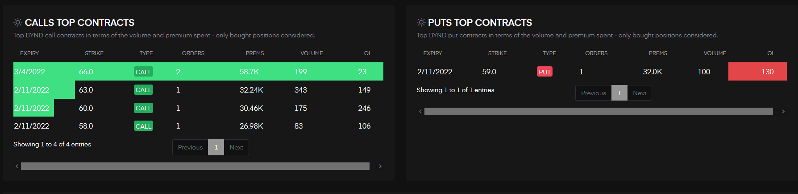Sort calls table by EXPIRY column

pos(29,53)
